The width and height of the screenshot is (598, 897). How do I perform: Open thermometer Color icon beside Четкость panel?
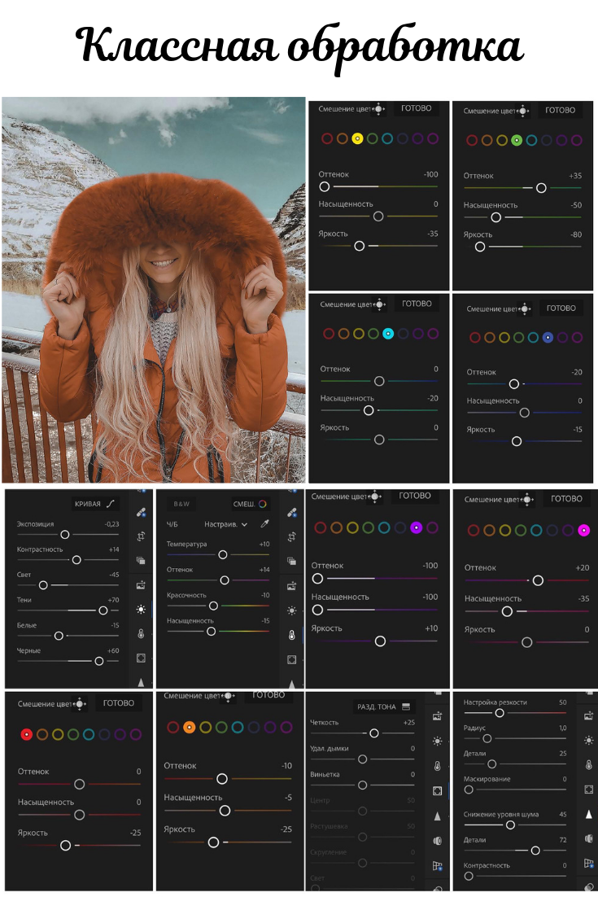pos(438,766)
